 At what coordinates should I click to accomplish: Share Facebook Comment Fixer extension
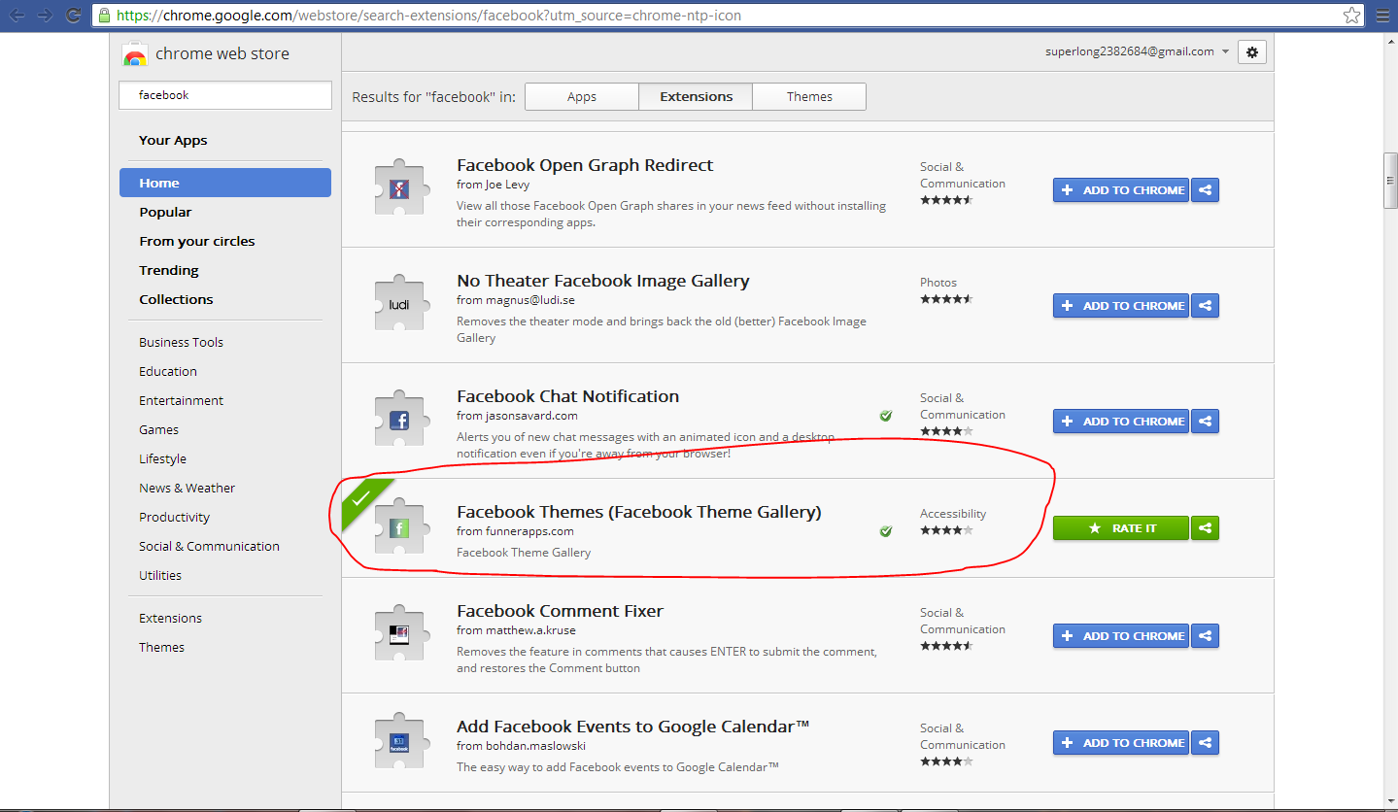tap(1205, 636)
